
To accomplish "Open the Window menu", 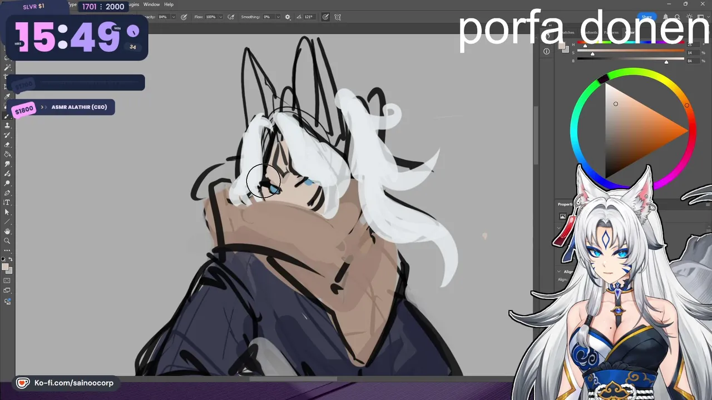I will coord(151,4).
